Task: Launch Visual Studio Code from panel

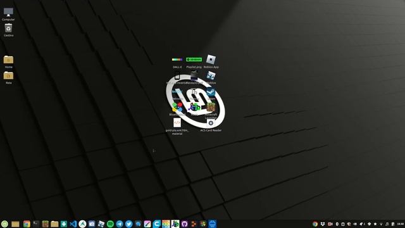Action: point(73,224)
